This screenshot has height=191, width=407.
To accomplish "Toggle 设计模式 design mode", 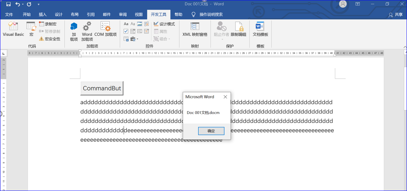I will click(x=164, y=24).
